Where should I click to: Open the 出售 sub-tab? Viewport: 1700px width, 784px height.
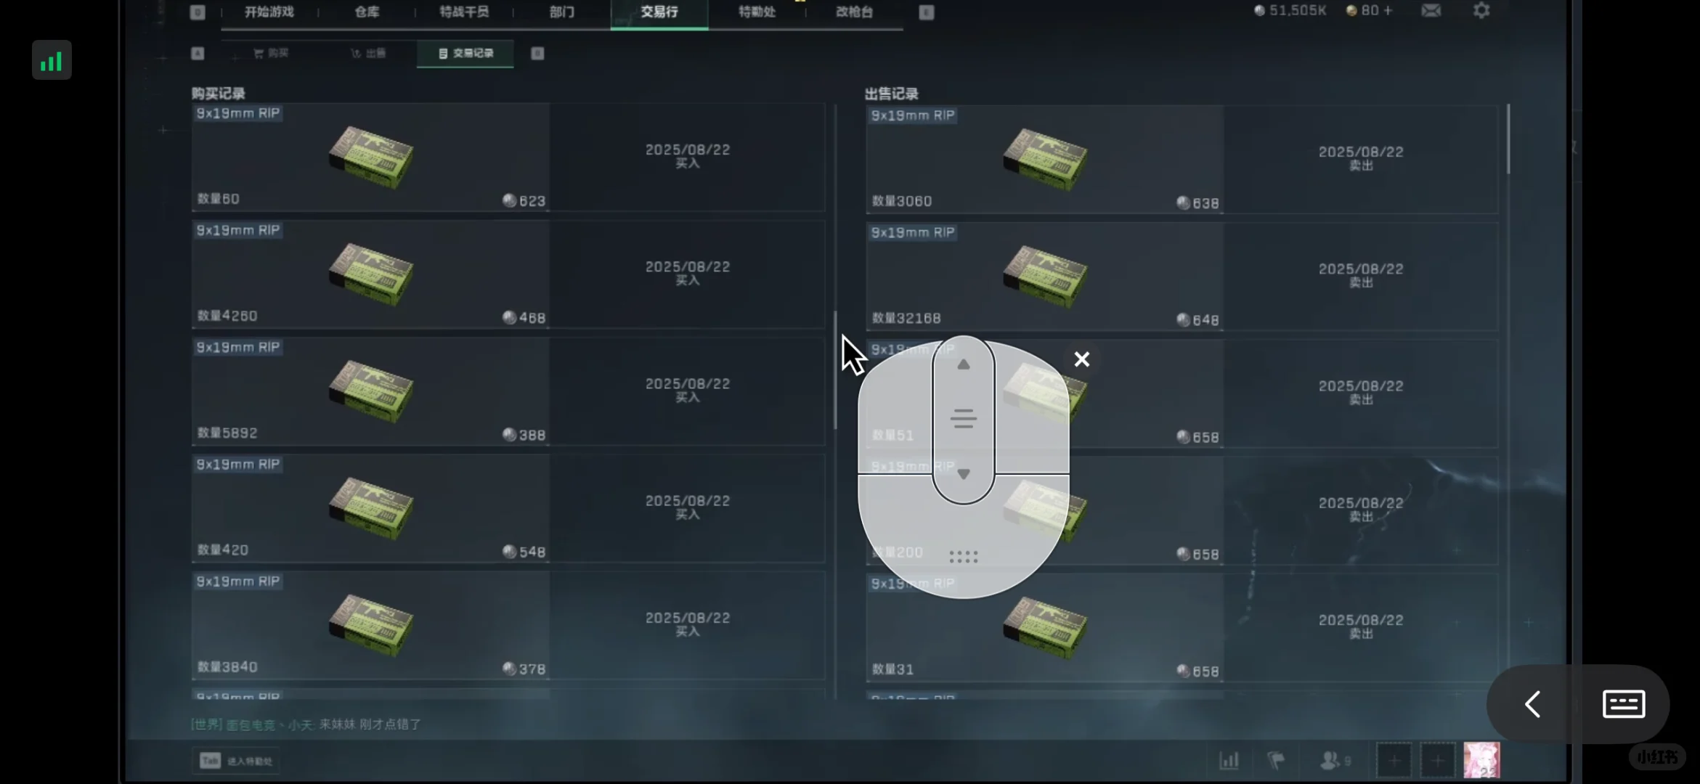point(368,54)
